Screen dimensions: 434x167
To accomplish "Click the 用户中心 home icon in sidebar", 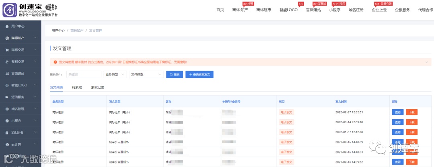I will (7, 26).
